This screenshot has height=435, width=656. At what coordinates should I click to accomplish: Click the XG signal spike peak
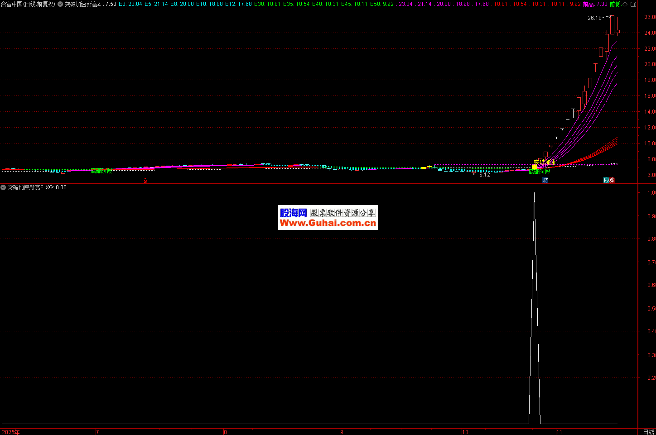click(x=534, y=194)
